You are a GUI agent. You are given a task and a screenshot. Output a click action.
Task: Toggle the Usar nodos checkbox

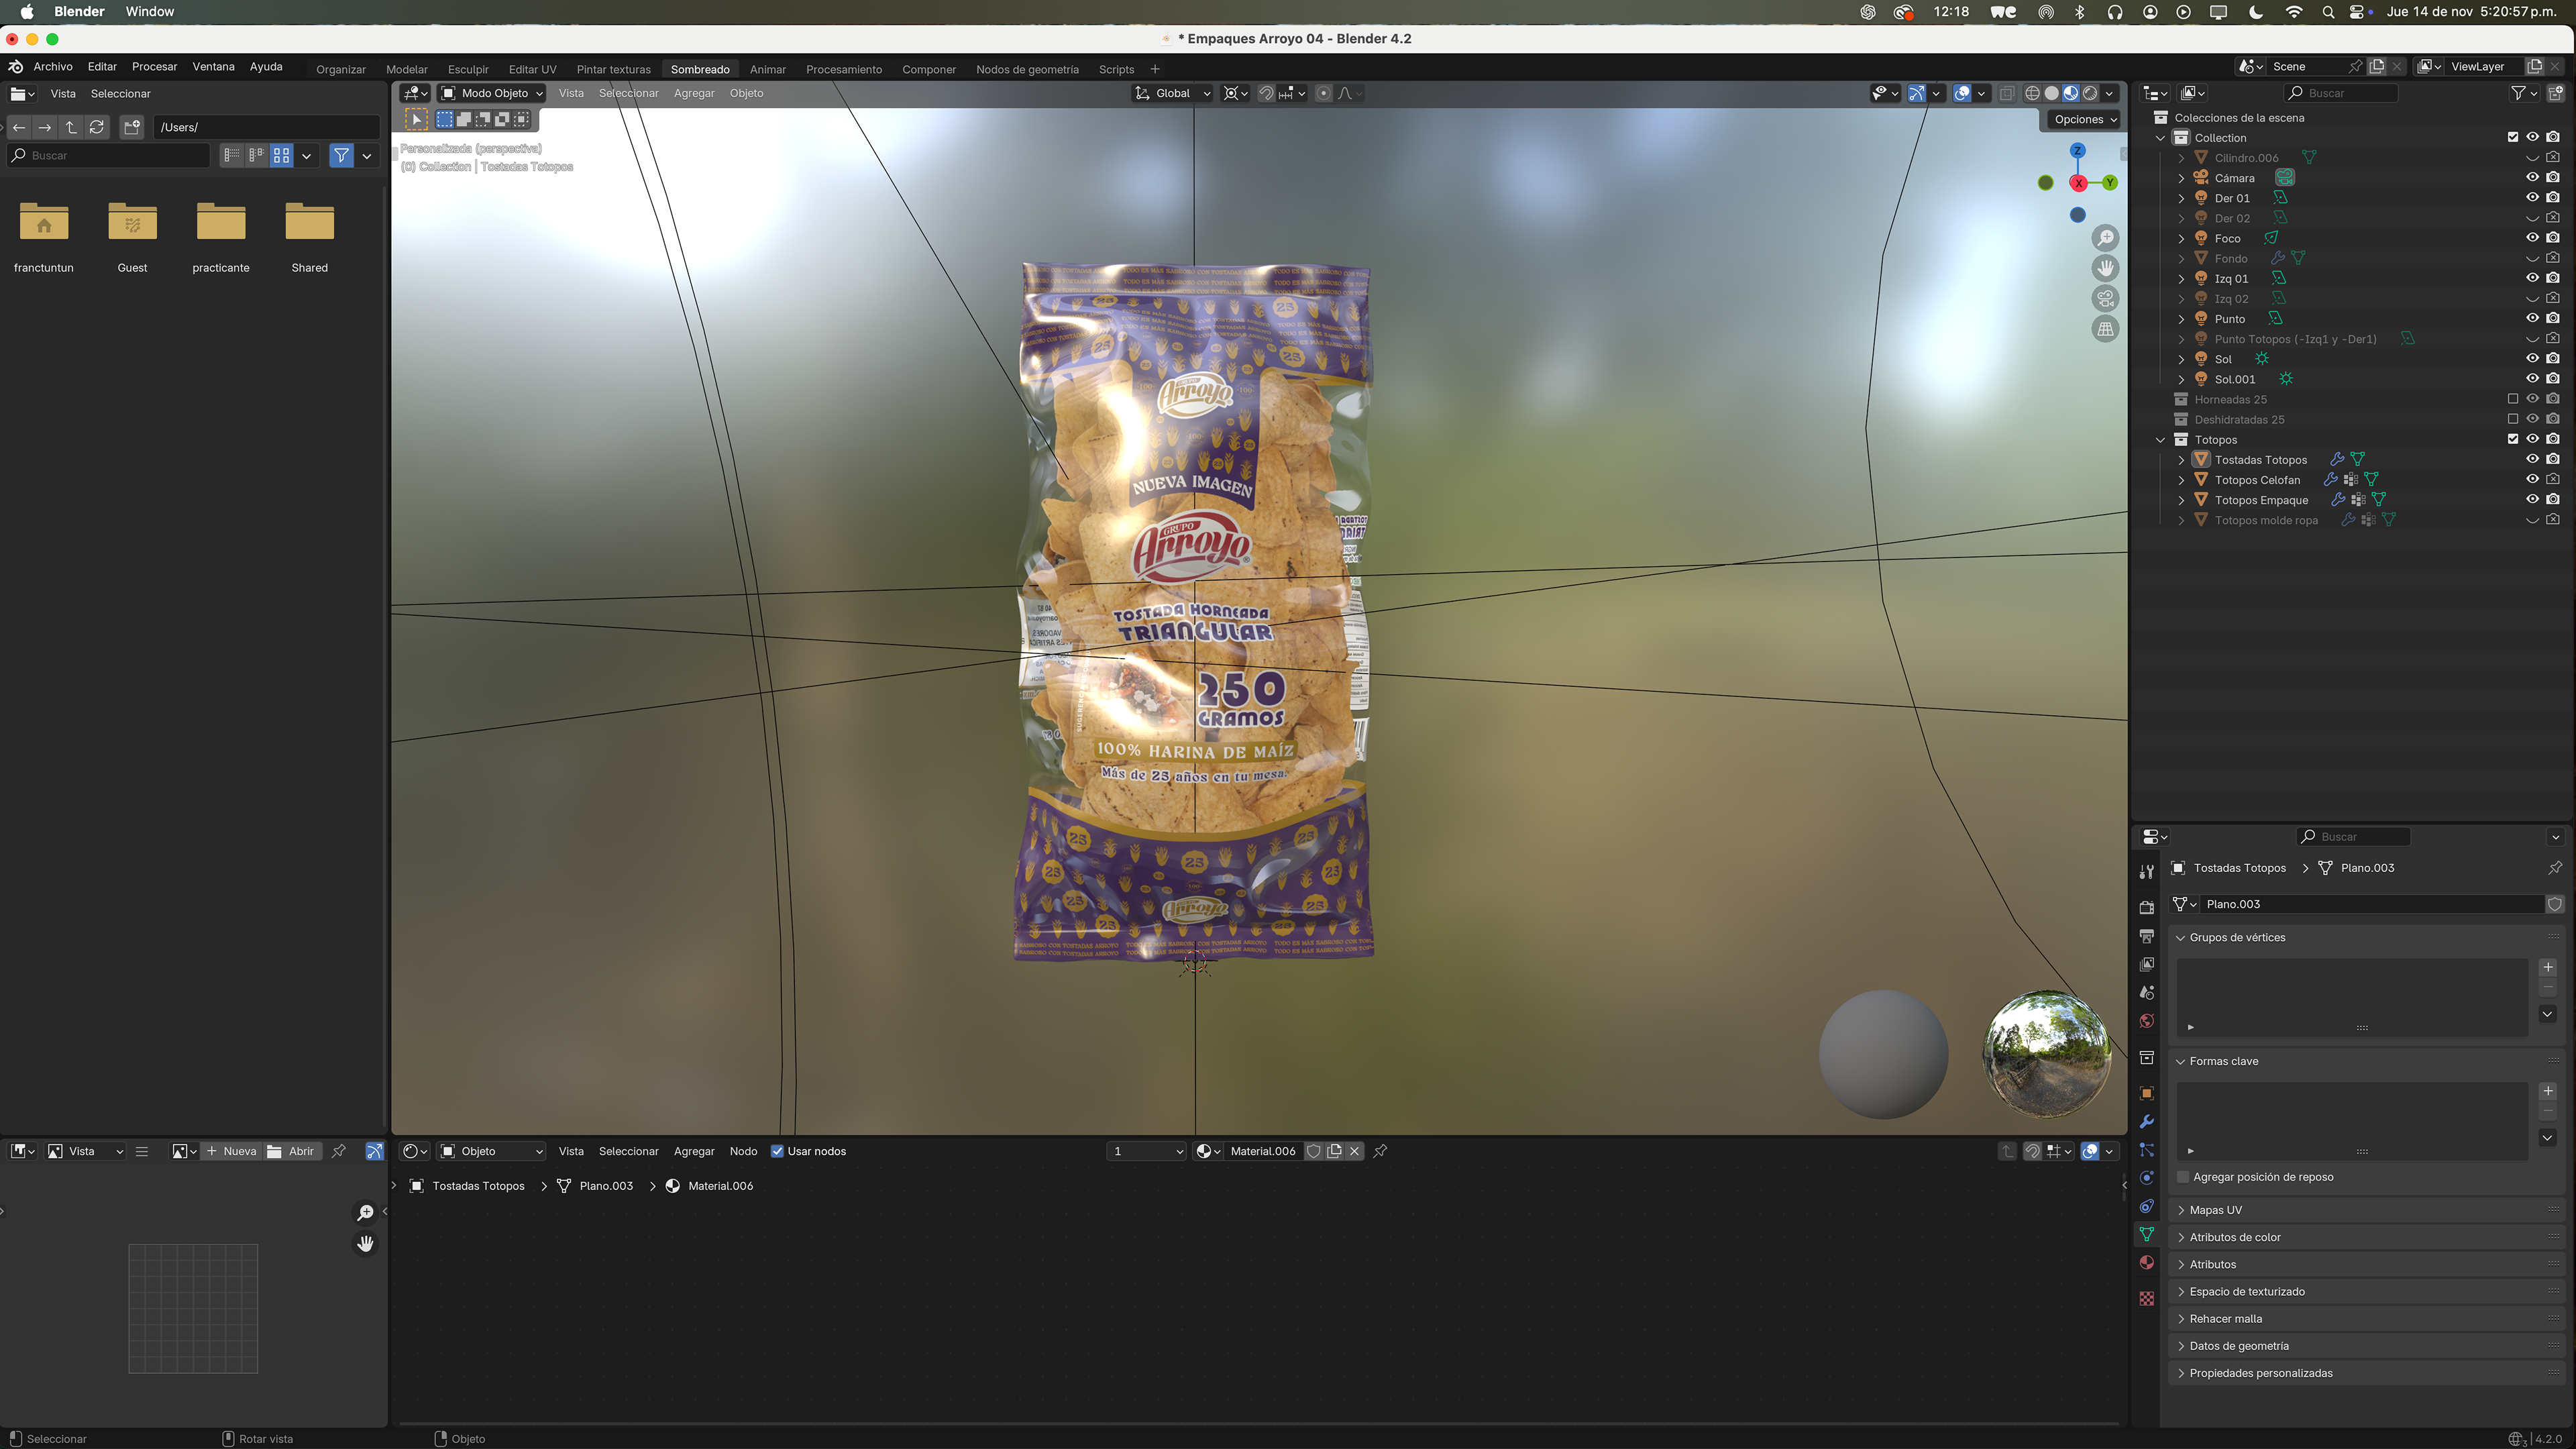[x=777, y=1151]
